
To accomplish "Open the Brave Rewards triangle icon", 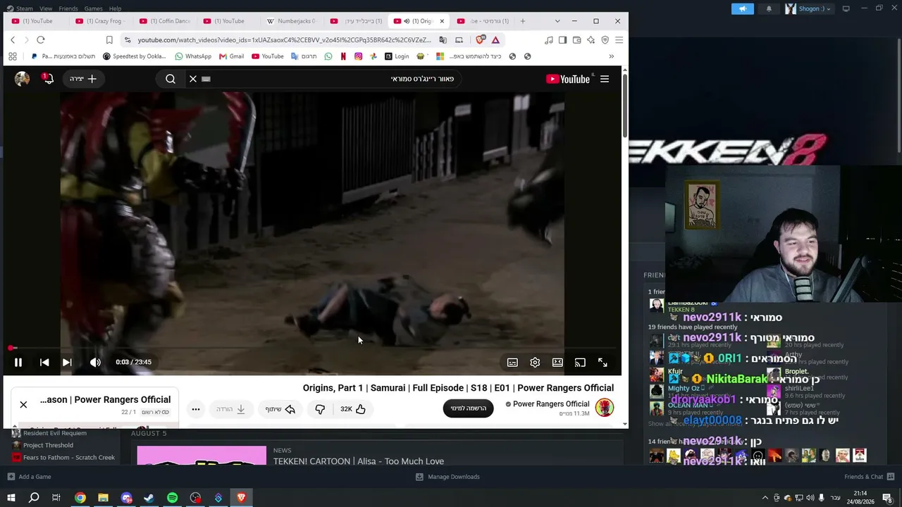I will [x=496, y=40].
